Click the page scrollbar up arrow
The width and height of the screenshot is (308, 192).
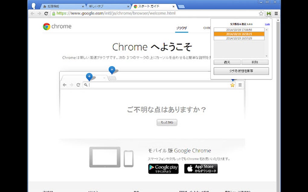[278, 20]
